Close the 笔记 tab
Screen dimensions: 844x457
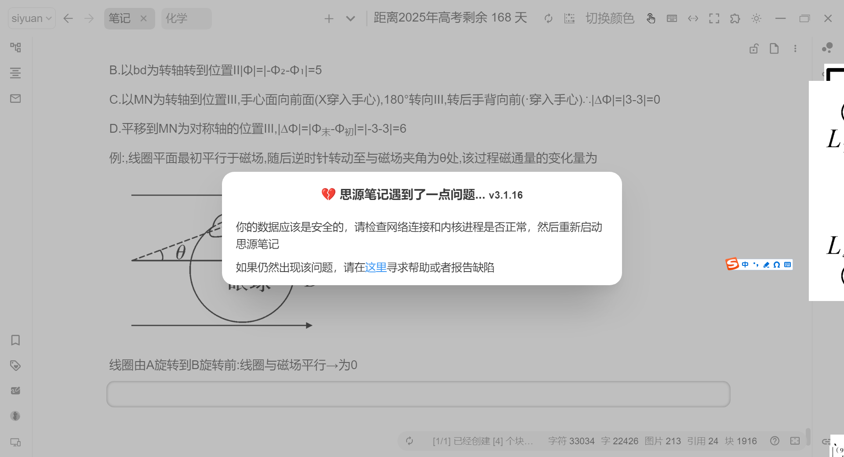(143, 18)
